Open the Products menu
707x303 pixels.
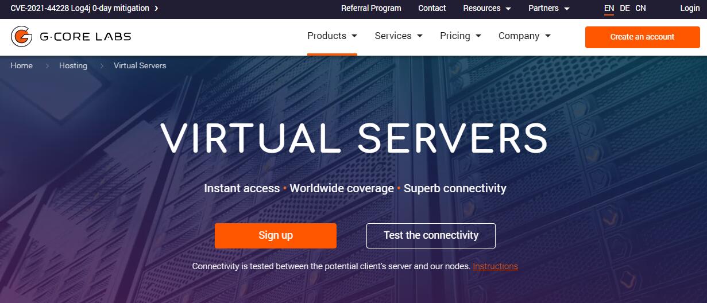coord(332,36)
